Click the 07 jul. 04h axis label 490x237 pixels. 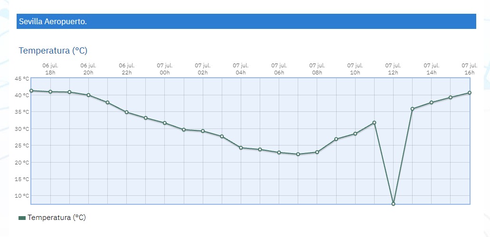tap(241, 69)
